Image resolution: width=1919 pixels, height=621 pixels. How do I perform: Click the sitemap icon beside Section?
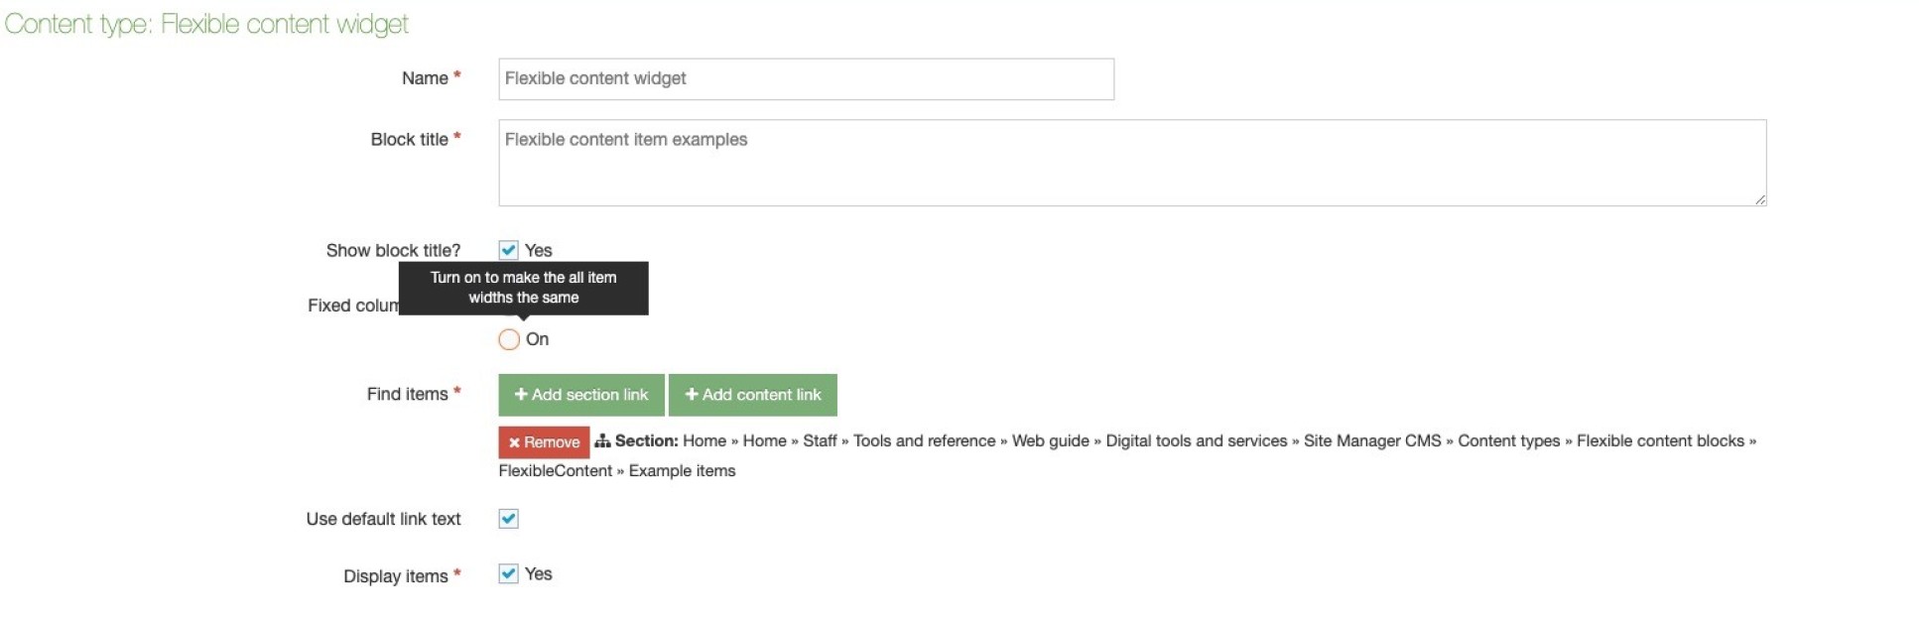pos(602,441)
